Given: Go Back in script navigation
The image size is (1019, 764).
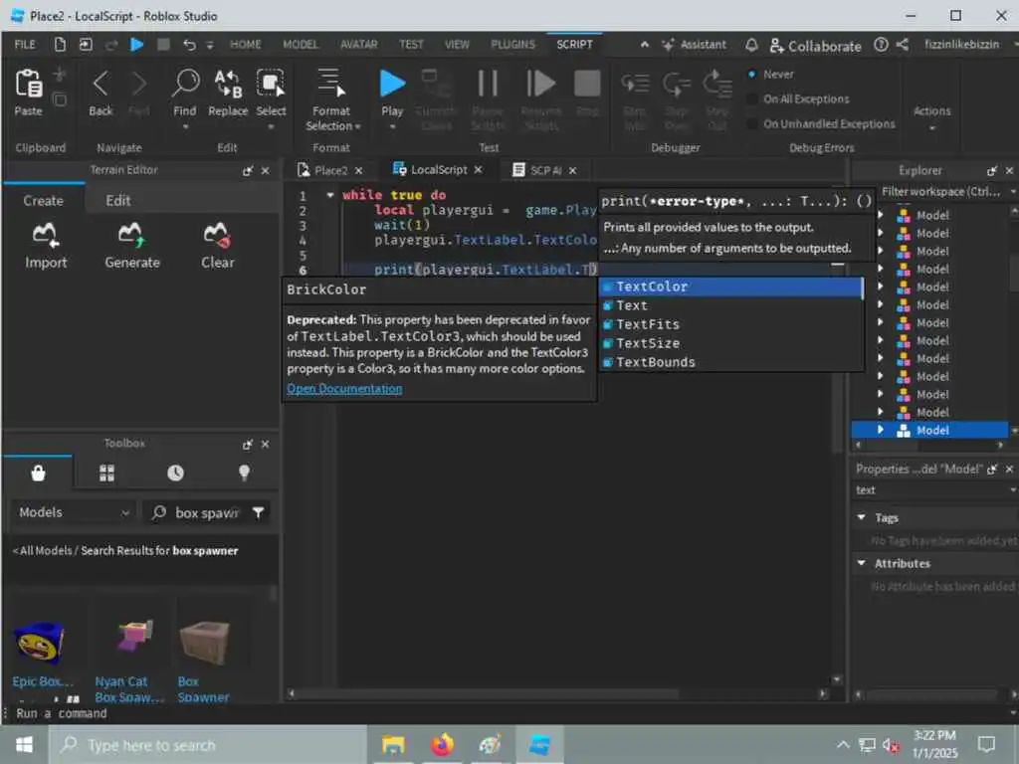Looking at the screenshot, I should (101, 84).
